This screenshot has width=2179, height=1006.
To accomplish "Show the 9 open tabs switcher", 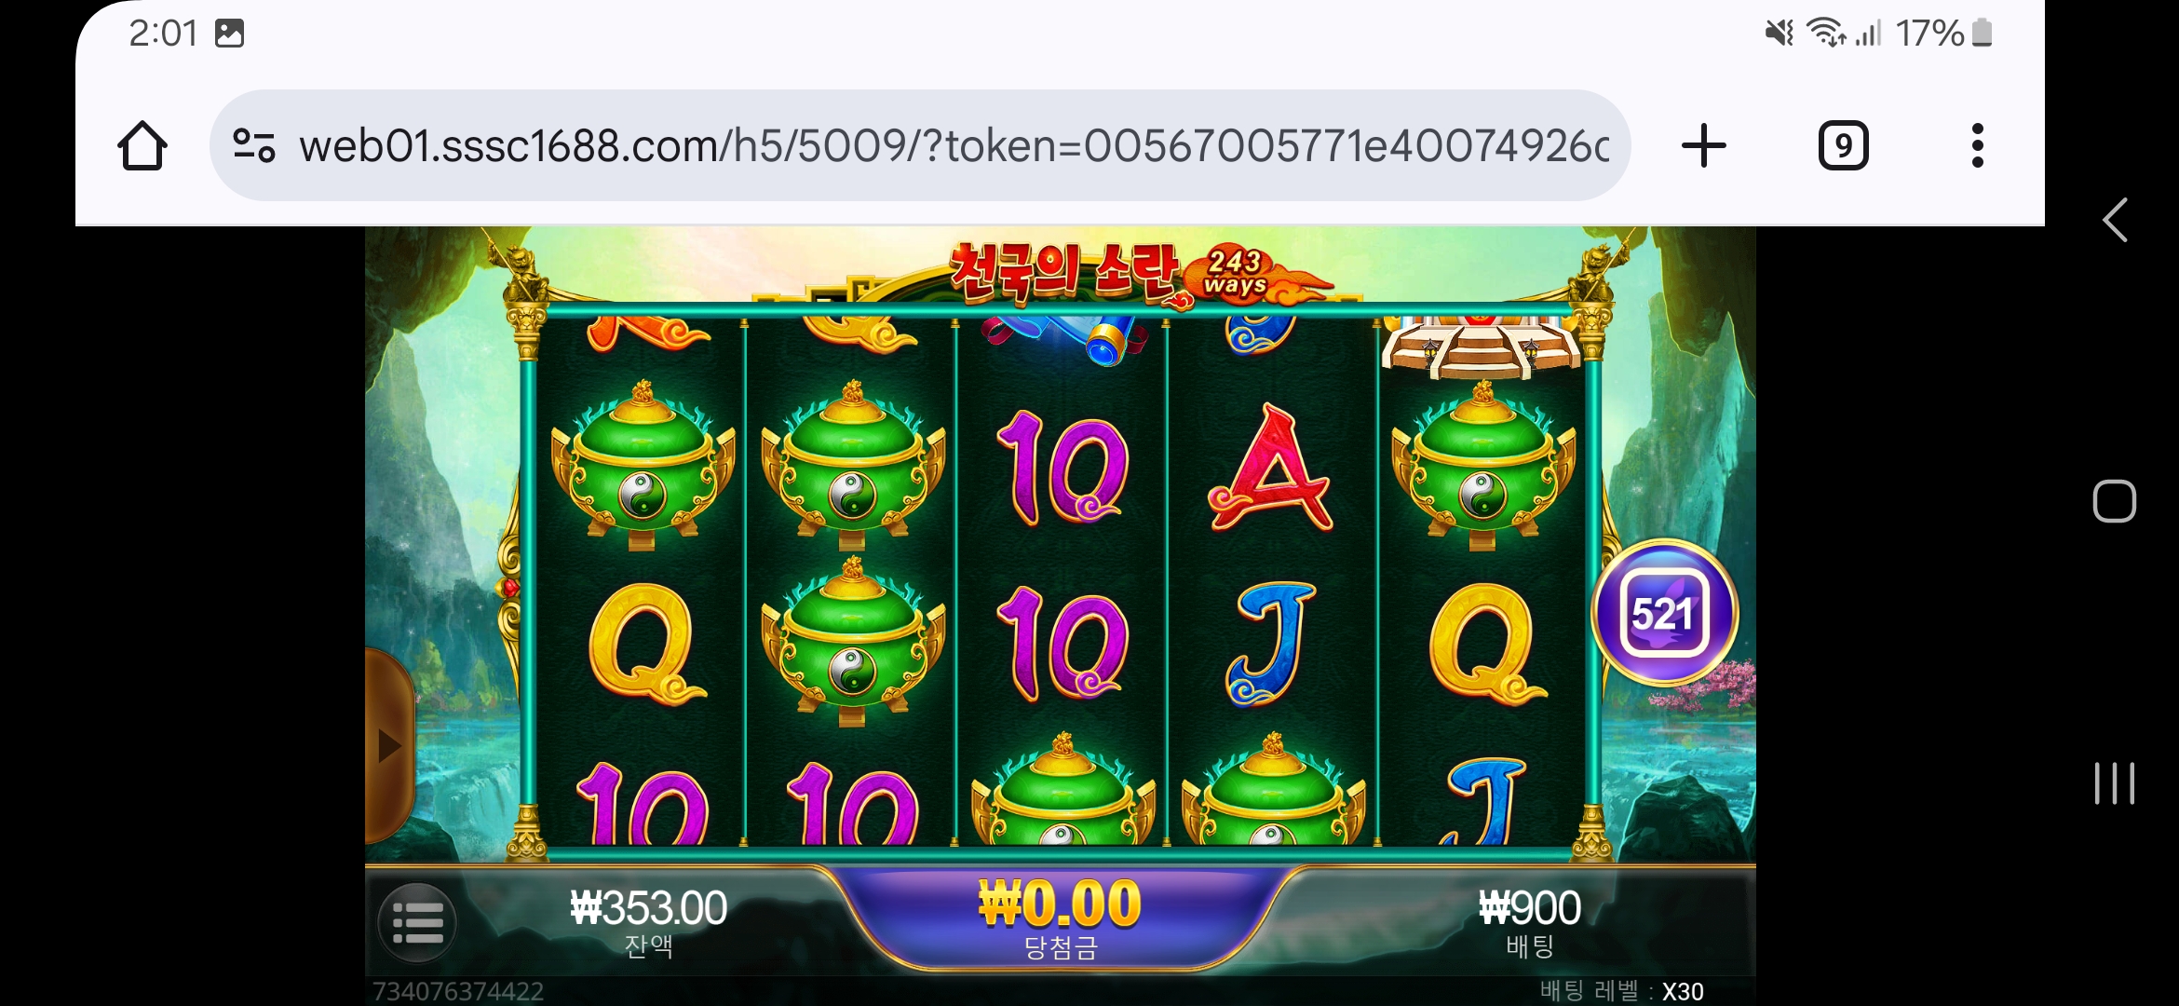I will point(1844,145).
